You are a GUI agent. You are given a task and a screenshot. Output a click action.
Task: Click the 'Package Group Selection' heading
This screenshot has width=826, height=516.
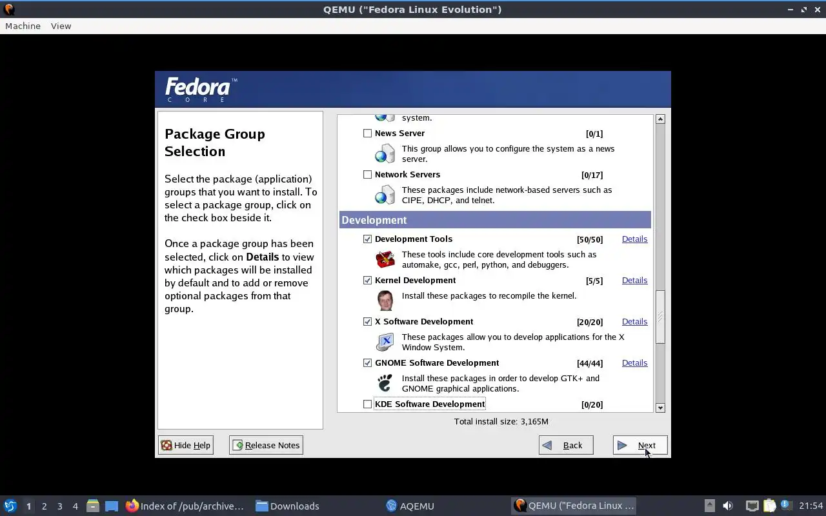[215, 143]
